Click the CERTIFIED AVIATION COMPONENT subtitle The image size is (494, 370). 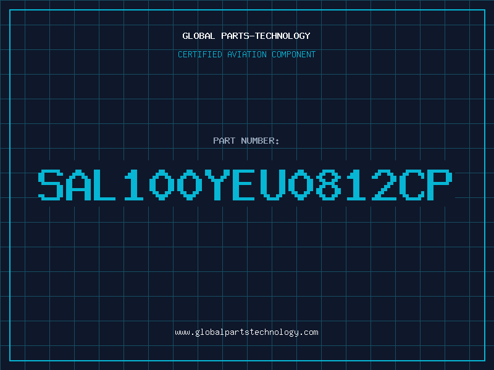coord(246,54)
